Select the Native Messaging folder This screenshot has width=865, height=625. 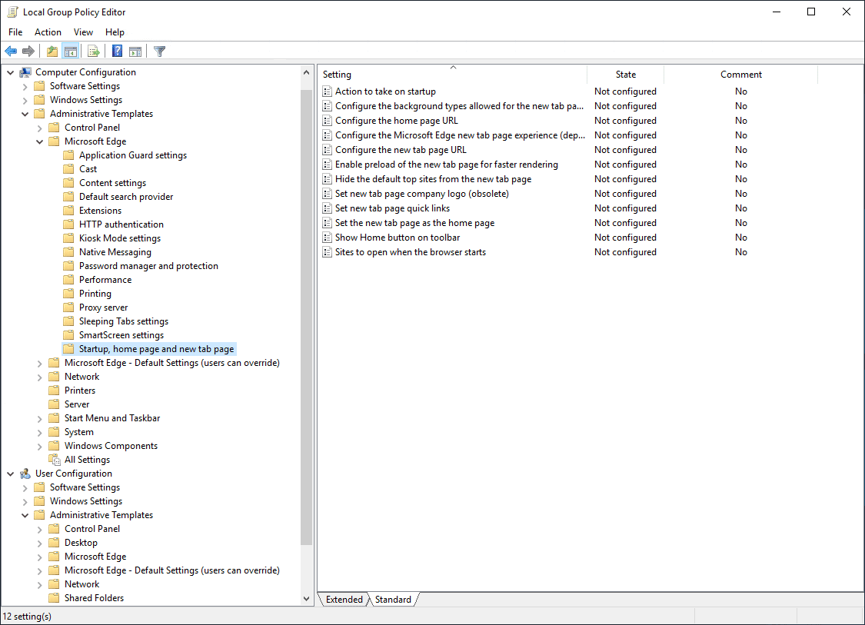(x=115, y=252)
